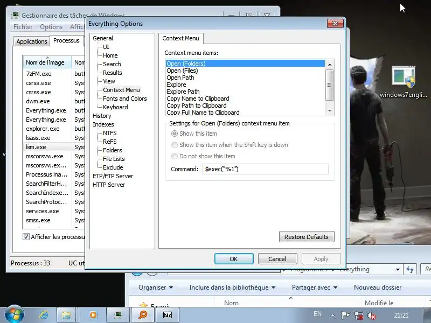Select HTTP Server tree item
The width and height of the screenshot is (431, 323).
click(109, 185)
